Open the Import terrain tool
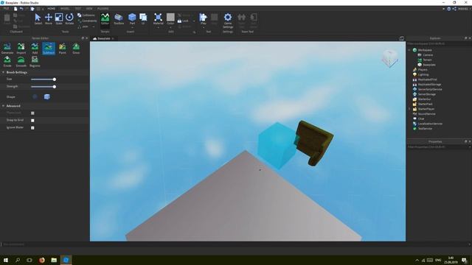Viewport: 472px width, 265px height. (21, 49)
